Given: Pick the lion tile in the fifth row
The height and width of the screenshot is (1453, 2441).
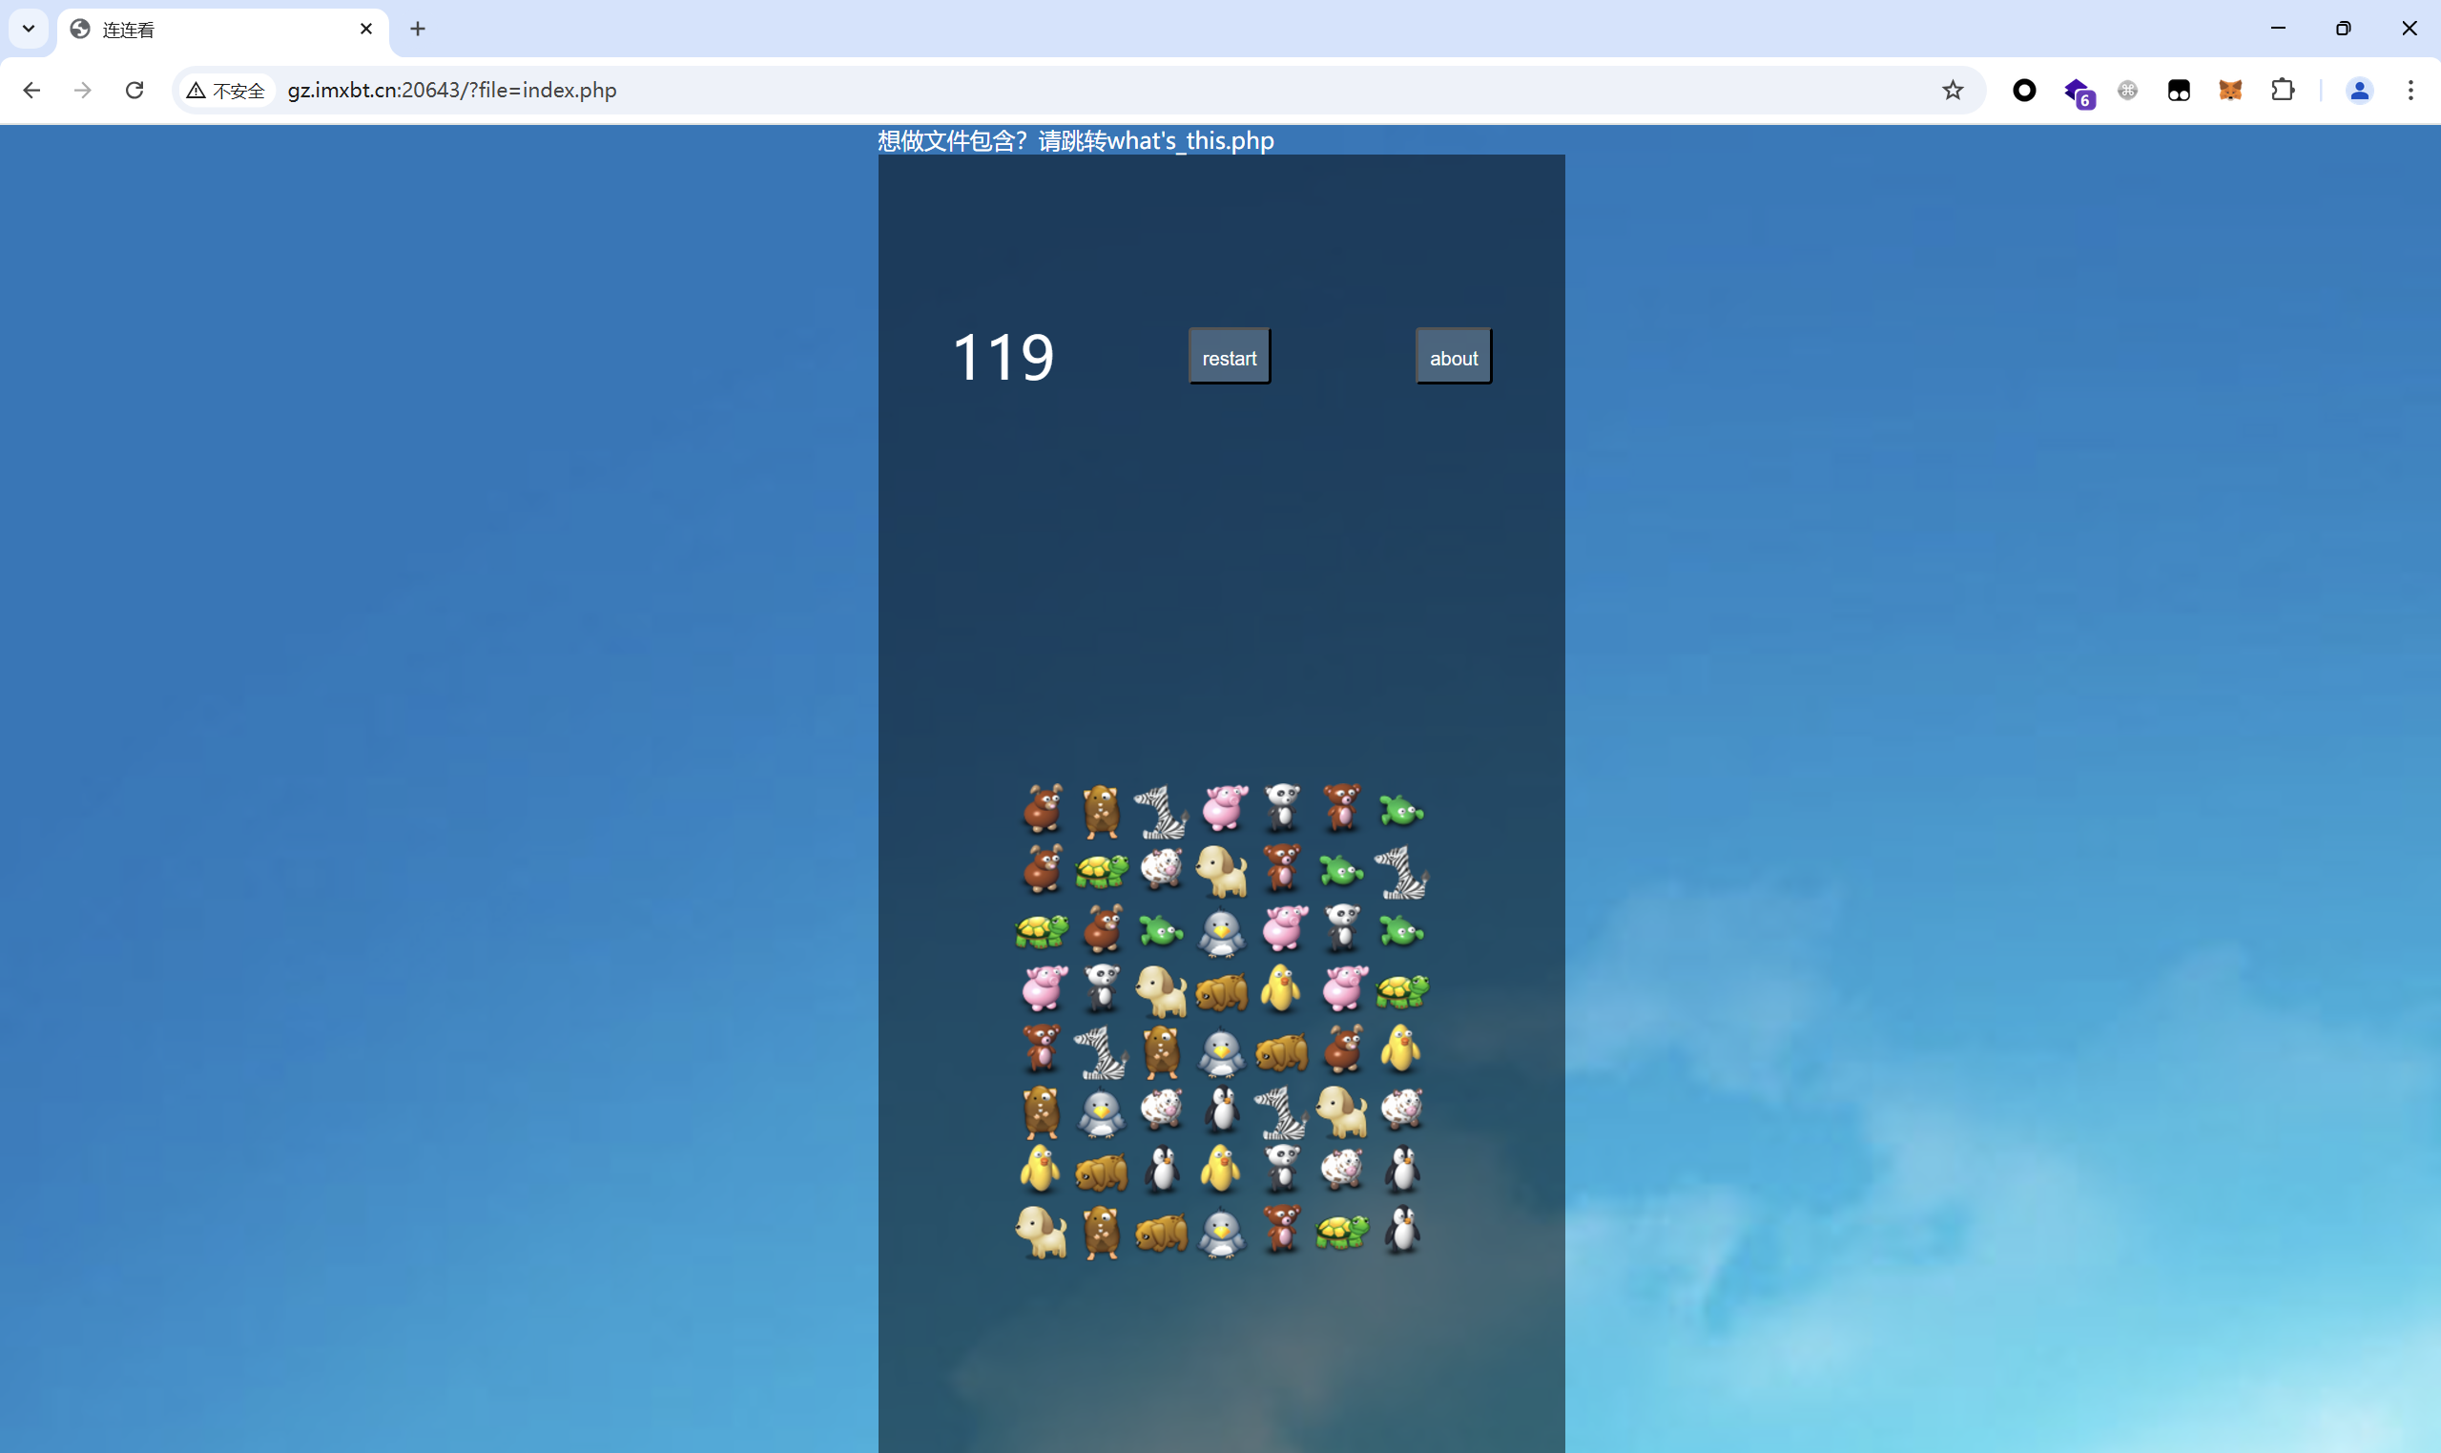Looking at the screenshot, I should 1282,1050.
